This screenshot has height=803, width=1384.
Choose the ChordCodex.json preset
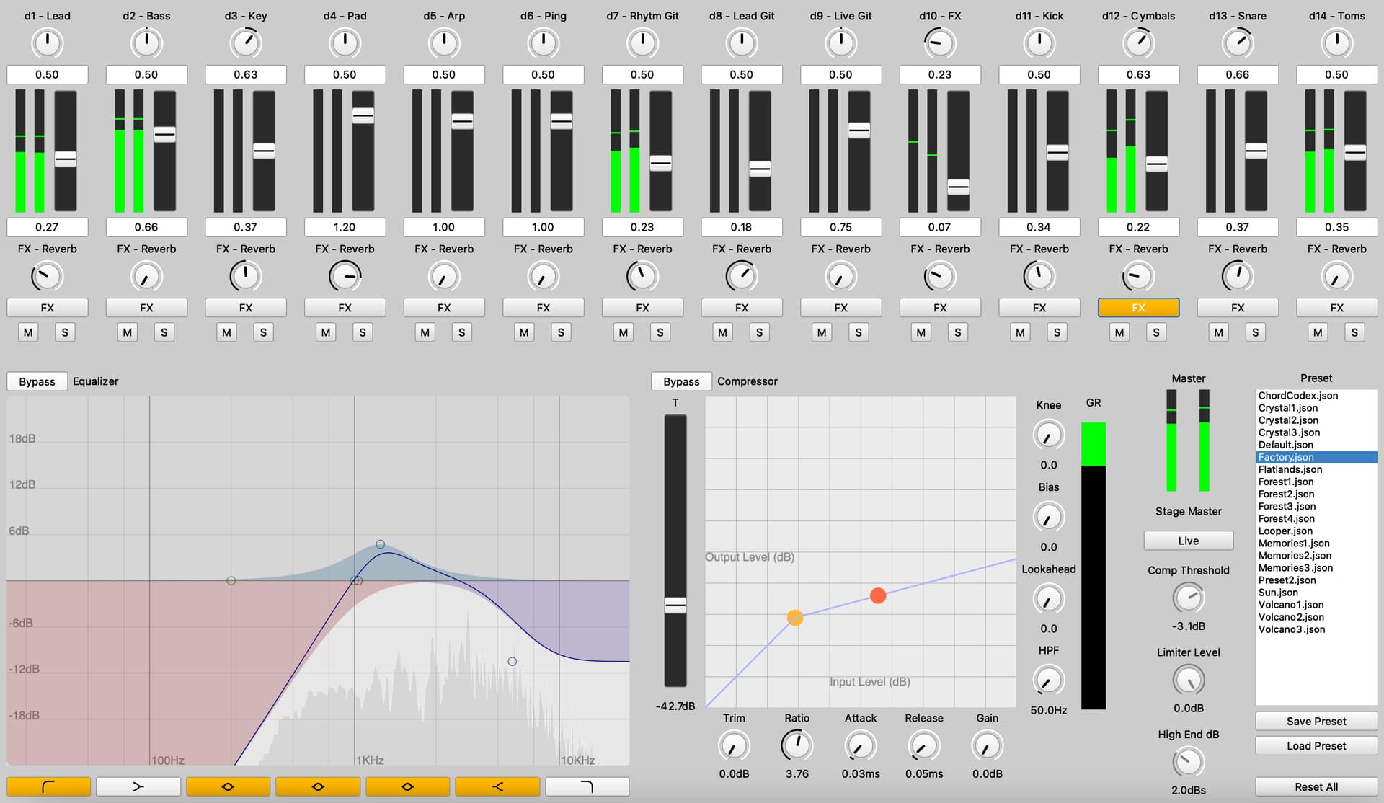pyautogui.click(x=1297, y=396)
